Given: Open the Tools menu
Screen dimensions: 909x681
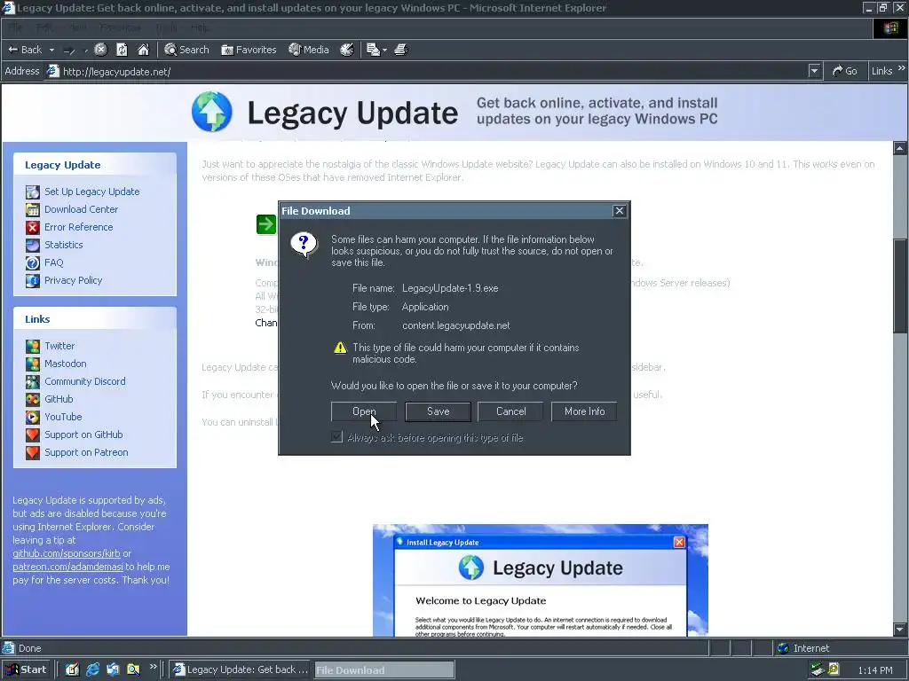Looking at the screenshot, I should click(x=166, y=27).
